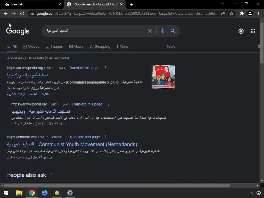Click the browser forward arrow
This screenshot has width=264, height=198.
point(14,13)
